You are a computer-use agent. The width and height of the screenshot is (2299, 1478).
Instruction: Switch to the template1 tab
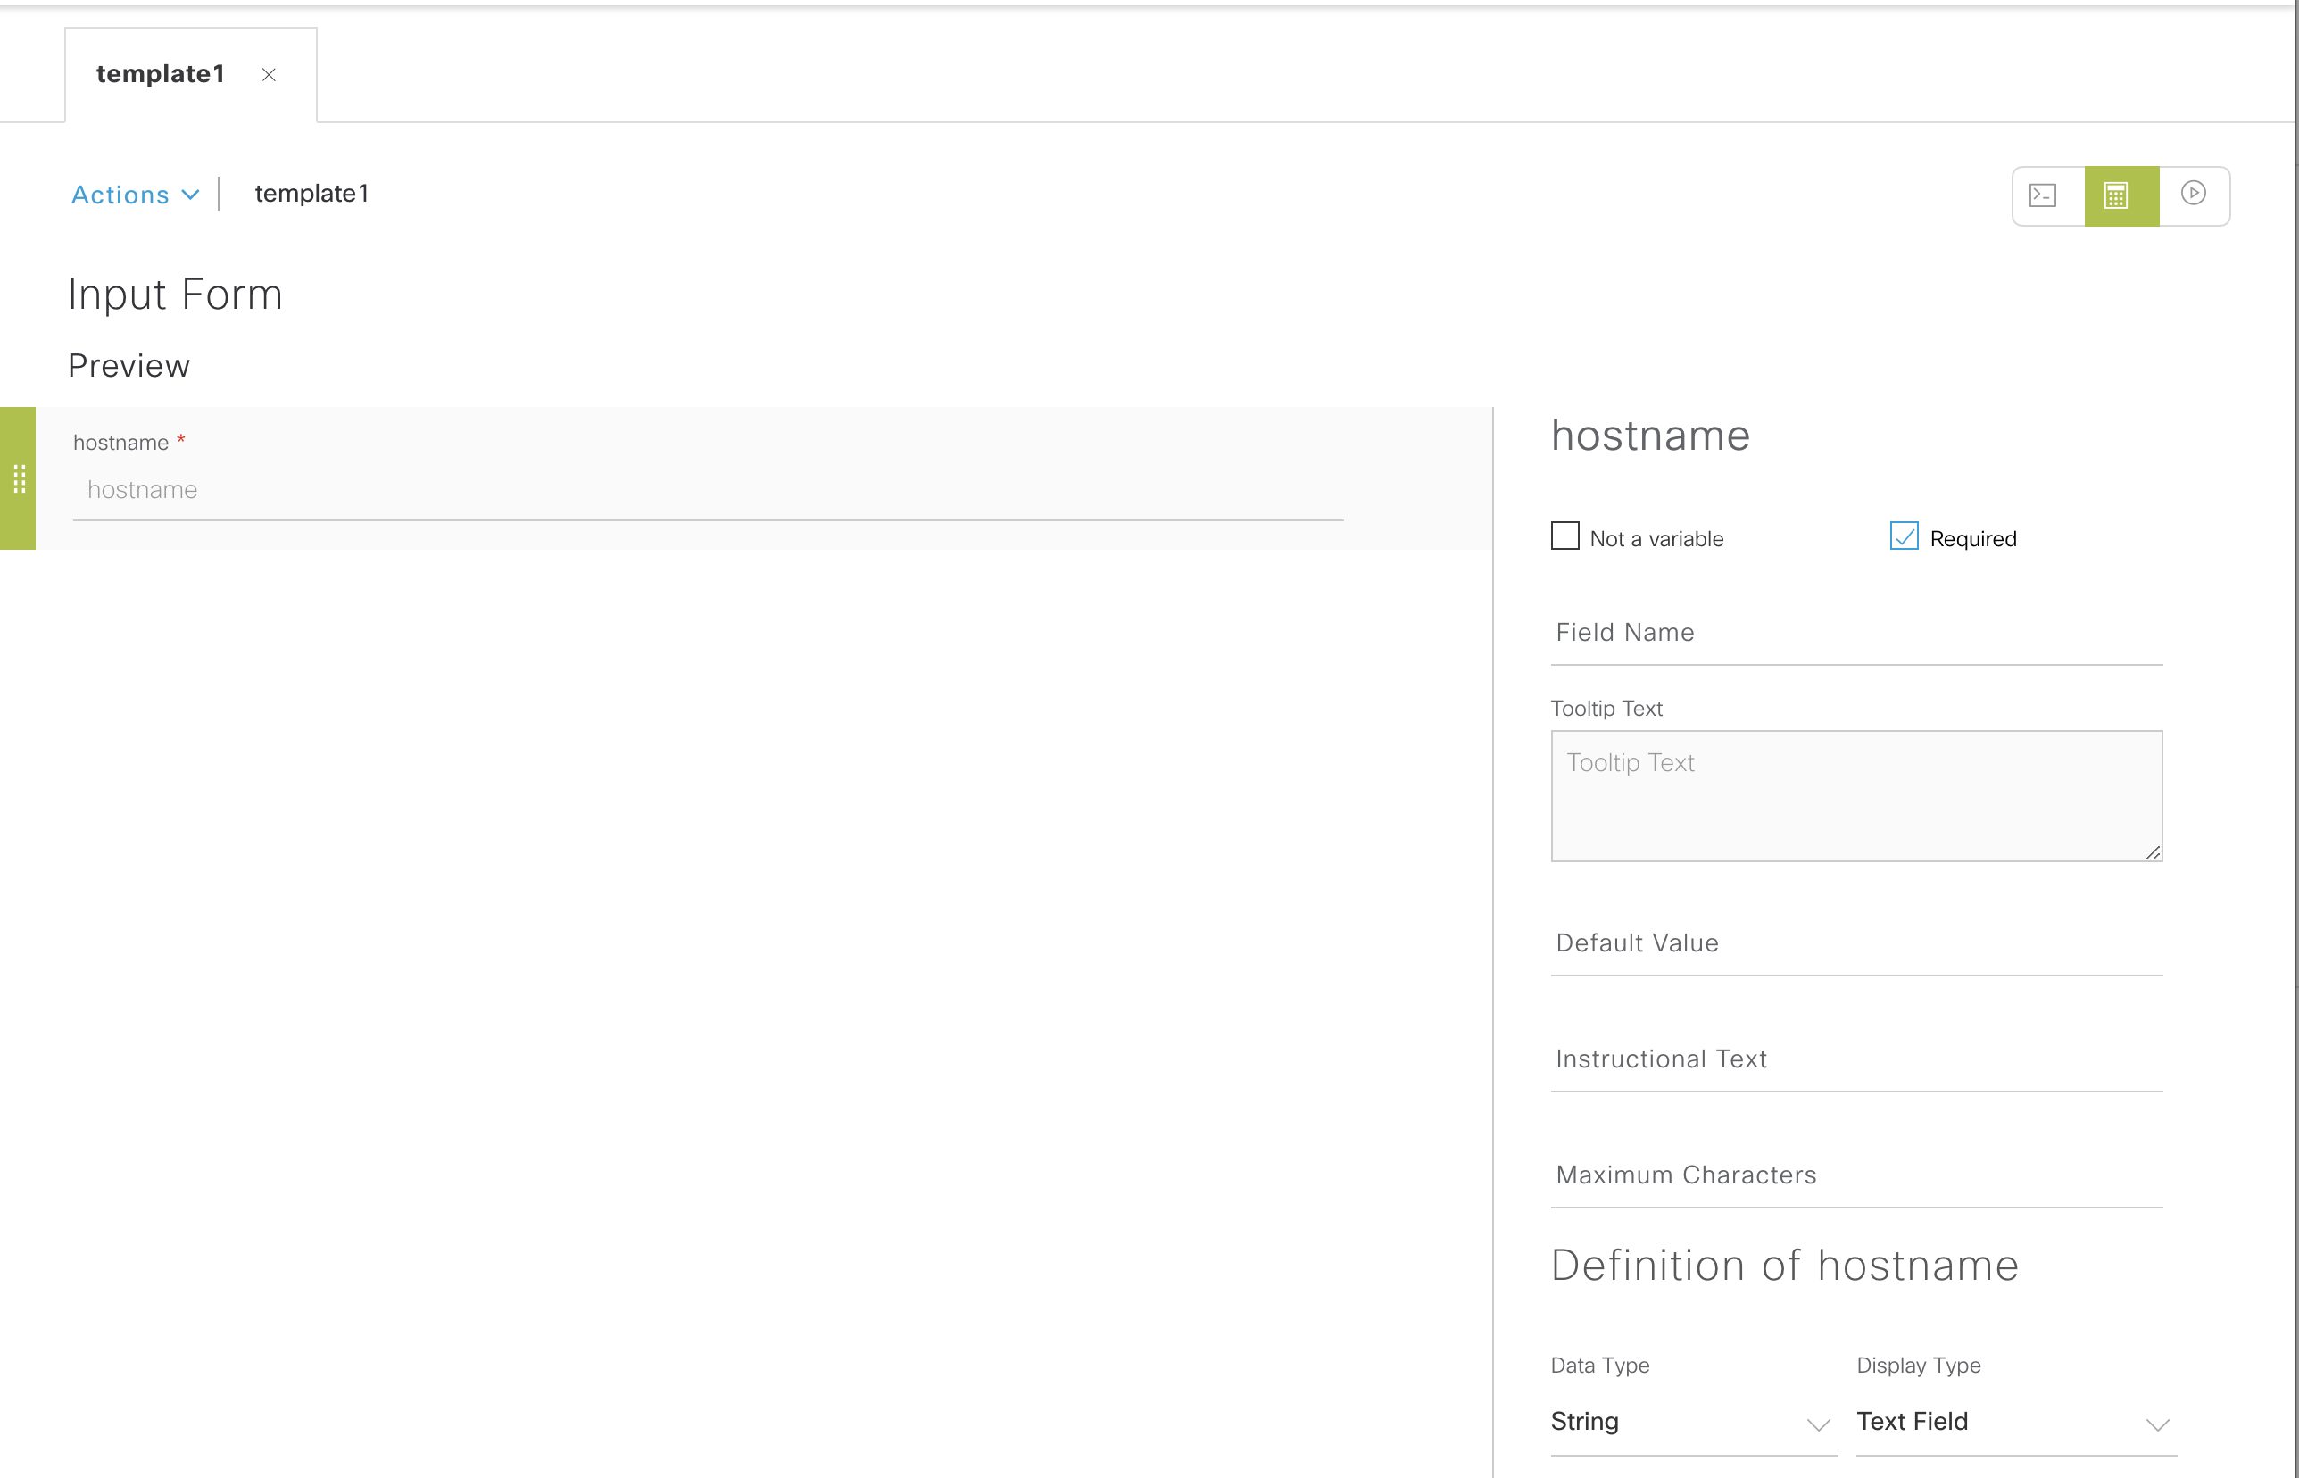pos(161,74)
